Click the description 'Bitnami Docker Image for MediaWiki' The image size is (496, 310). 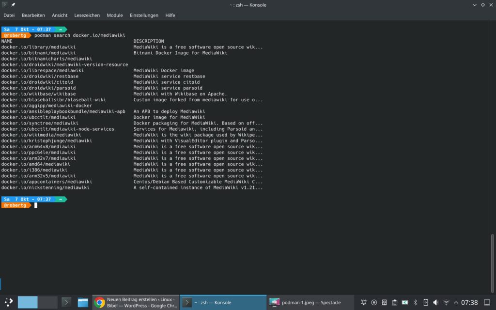180,53
